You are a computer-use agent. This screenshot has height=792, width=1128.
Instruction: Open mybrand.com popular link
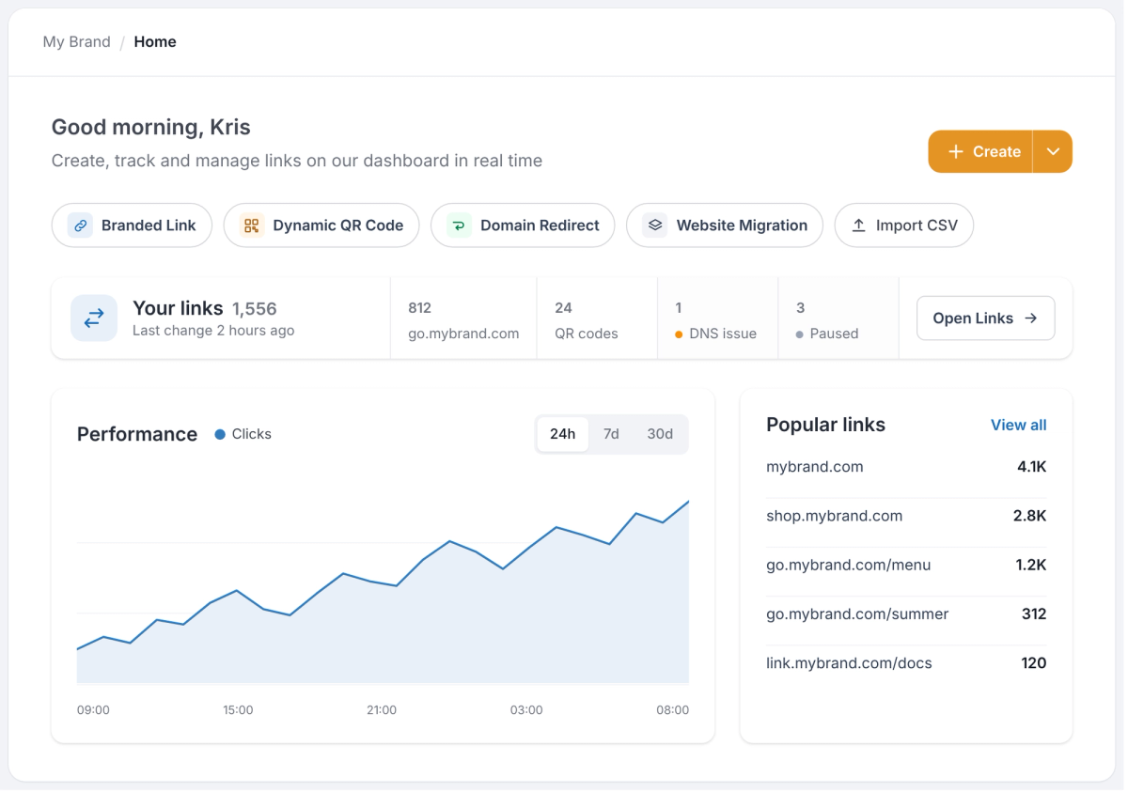pos(815,467)
